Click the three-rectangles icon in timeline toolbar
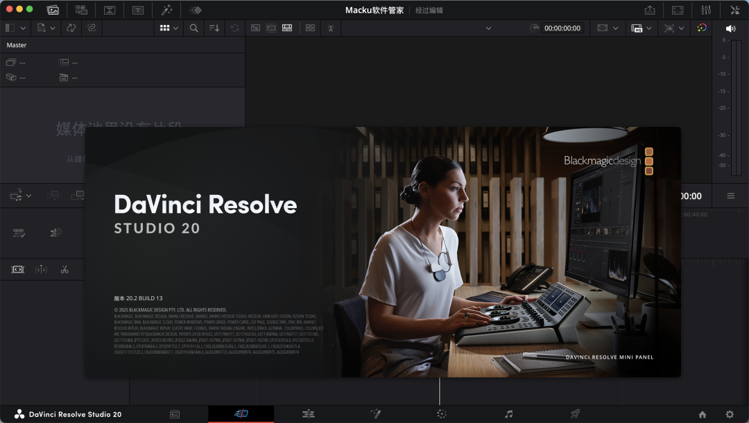Image resolution: width=749 pixels, height=423 pixels. pos(54,196)
